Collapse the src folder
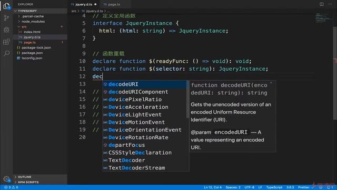 (24, 27)
